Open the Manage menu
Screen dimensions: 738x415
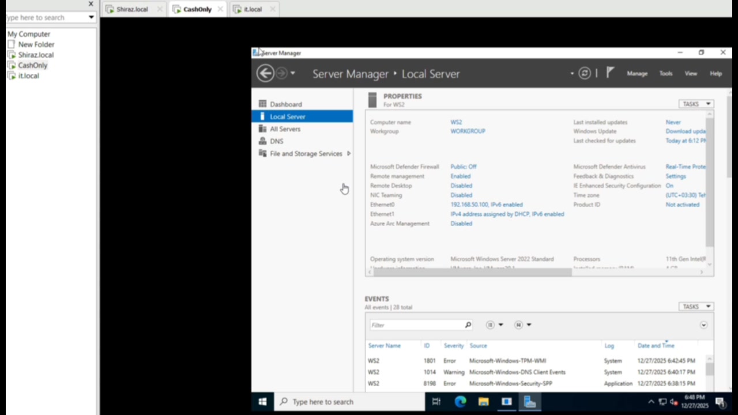[x=637, y=74]
